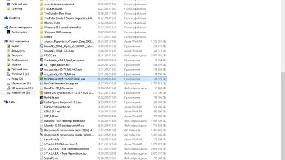Select Osobennosti natsionalnoi ribalki (1998) file name
The image size is (285, 160).
click(69, 135)
